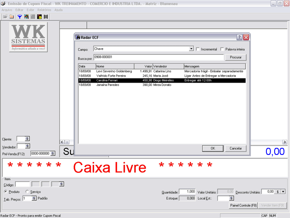Click the barcode icon in the toolbar
Image resolution: width=290 pixels, height=218 pixels.
point(46,17)
